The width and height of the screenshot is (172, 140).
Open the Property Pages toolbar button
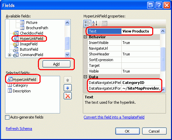tap(105, 24)
